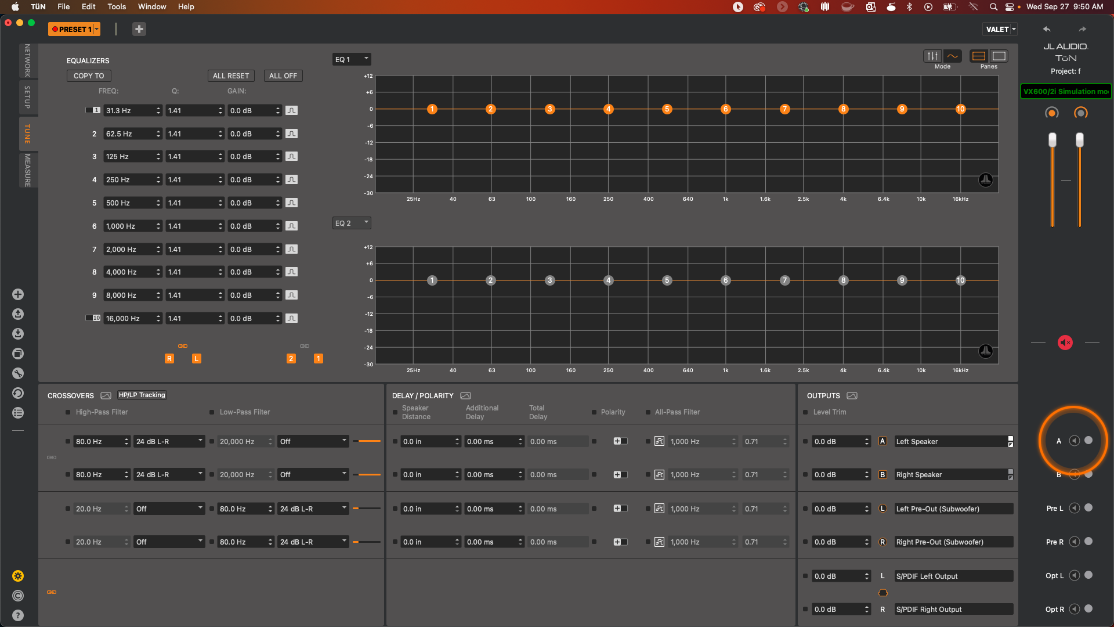Select the orange R channel button
The width and height of the screenshot is (1114, 627).
169,359
